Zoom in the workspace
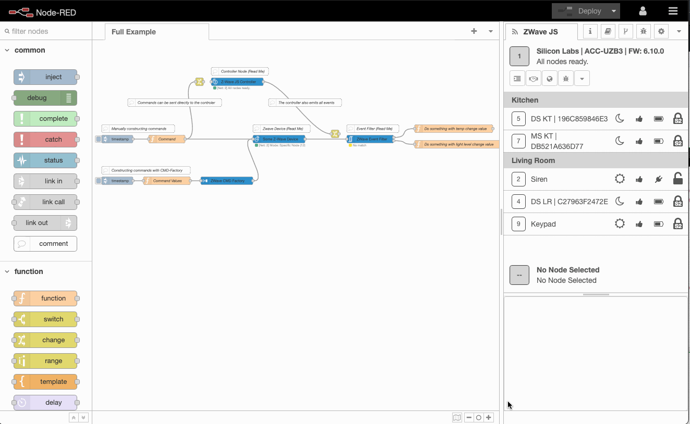The width and height of the screenshot is (690, 424). [x=489, y=418]
